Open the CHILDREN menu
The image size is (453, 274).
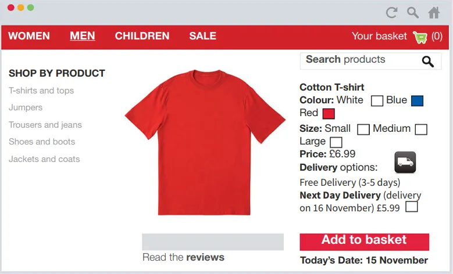[142, 36]
